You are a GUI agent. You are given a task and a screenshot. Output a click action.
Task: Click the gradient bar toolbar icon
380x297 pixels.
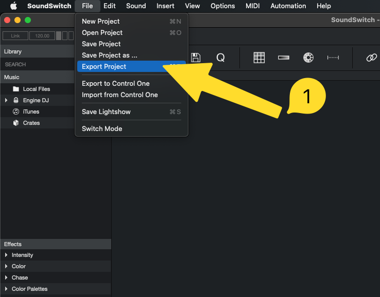coord(284,58)
